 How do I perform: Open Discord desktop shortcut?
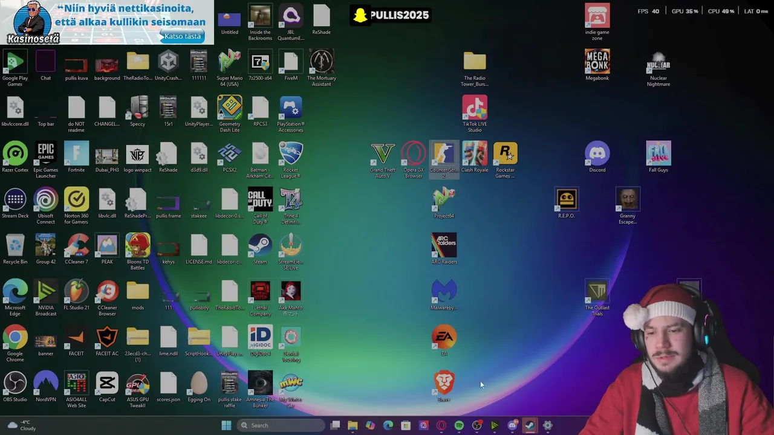[x=597, y=158]
